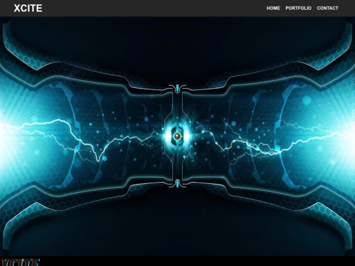Open the CONTACT menu item
Viewport: 355px width, 266px height.
click(327, 8)
